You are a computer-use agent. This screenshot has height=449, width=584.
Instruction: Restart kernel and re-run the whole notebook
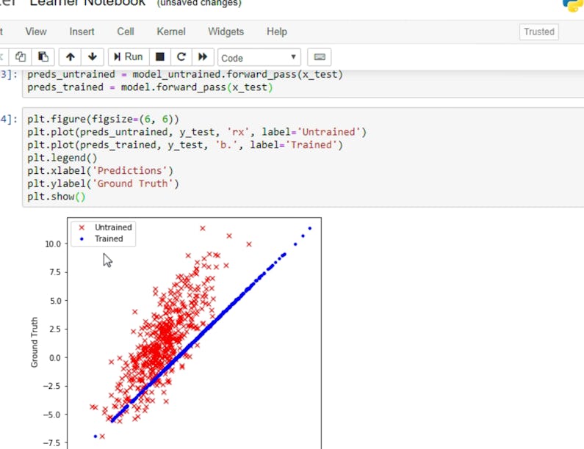click(x=203, y=57)
